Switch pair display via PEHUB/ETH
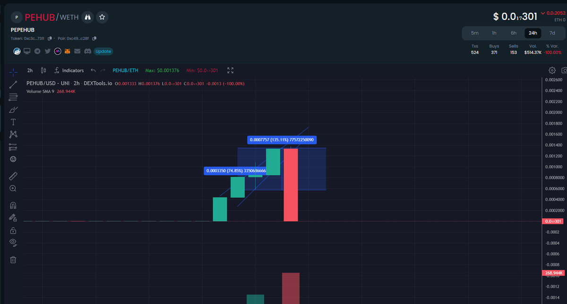Screen dimensions: 567x304 click(125, 70)
